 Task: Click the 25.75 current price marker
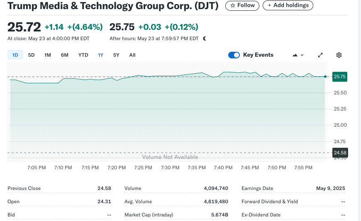(340, 77)
